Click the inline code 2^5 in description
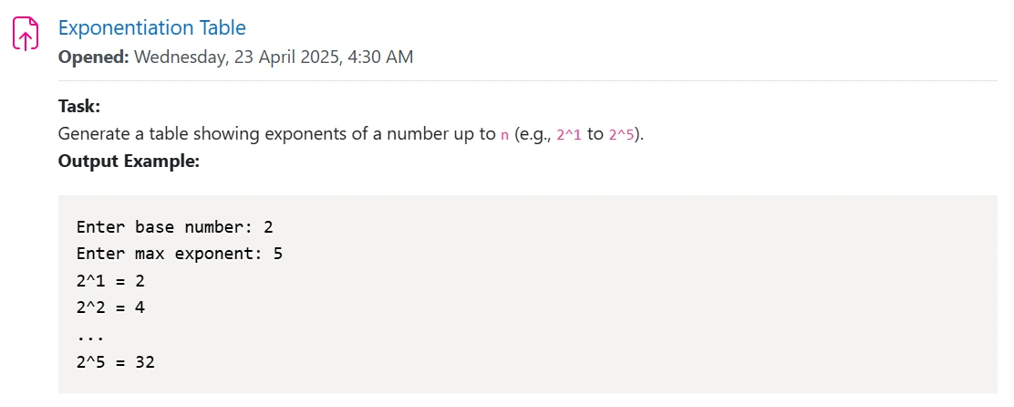This screenshot has height=407, width=1014. point(622,135)
